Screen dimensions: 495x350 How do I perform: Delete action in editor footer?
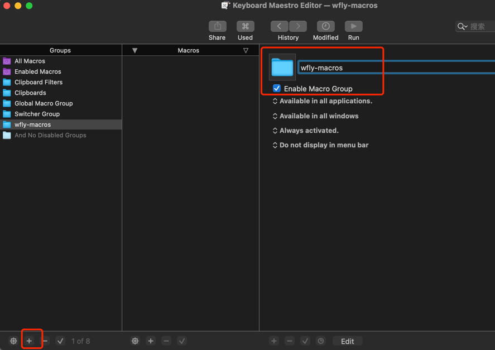(290, 341)
